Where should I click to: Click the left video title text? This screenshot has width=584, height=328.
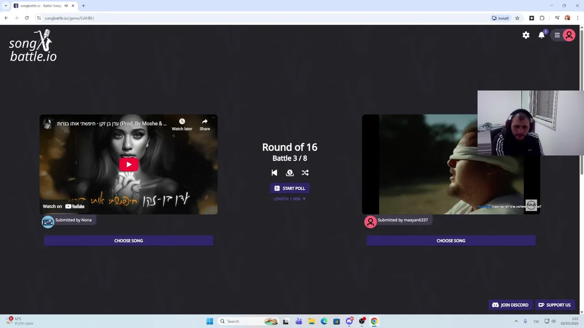tap(112, 123)
